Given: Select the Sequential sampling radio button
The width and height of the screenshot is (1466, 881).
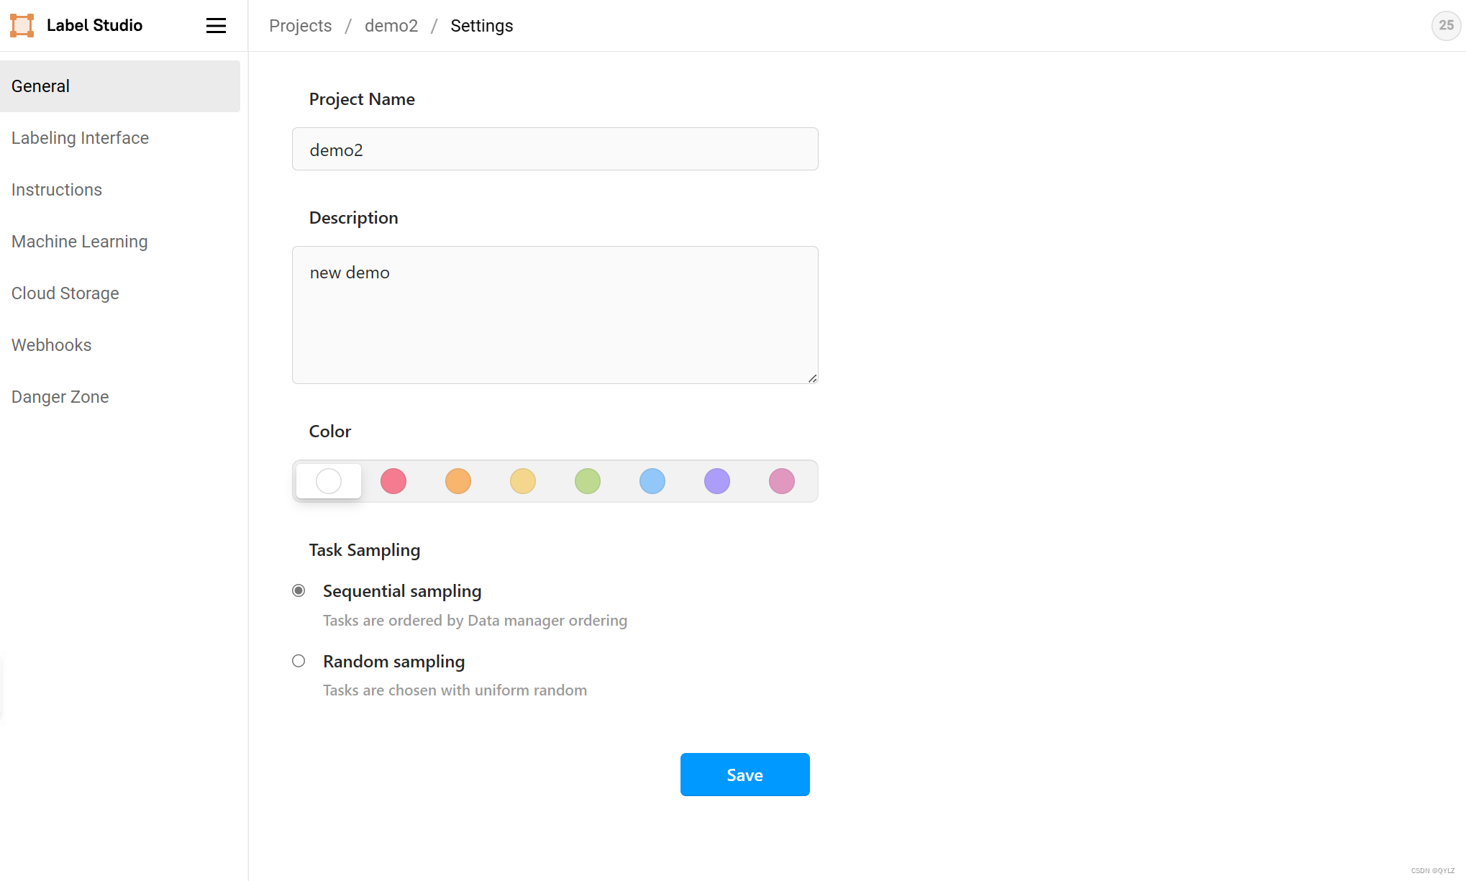Looking at the screenshot, I should click(x=299, y=590).
